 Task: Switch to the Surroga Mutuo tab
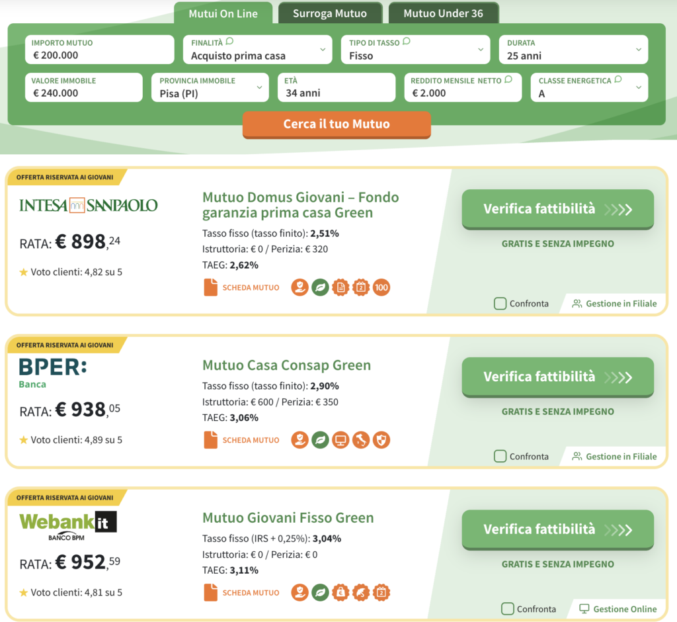(x=330, y=13)
